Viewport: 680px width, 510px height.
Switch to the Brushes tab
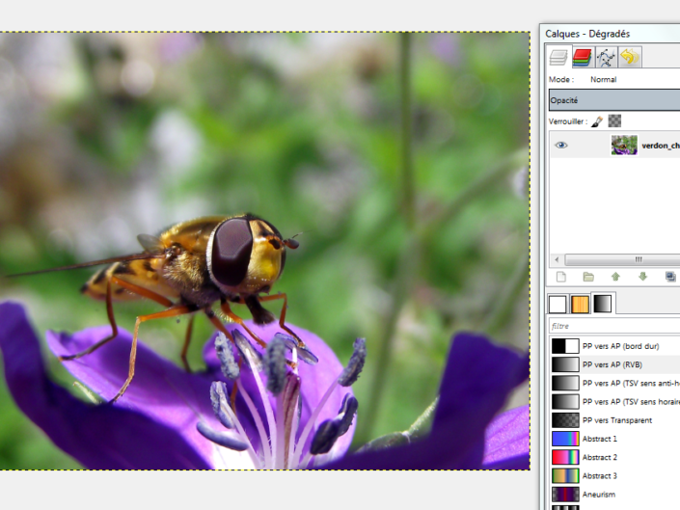[x=558, y=304]
